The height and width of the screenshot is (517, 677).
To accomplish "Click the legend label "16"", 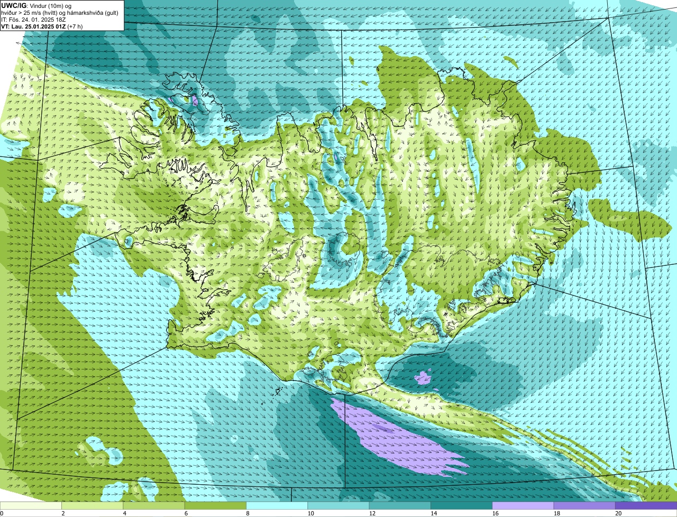I will tap(496, 513).
